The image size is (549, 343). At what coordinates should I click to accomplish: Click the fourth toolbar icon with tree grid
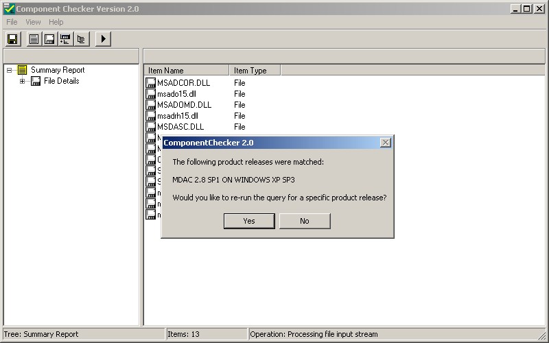[65, 39]
